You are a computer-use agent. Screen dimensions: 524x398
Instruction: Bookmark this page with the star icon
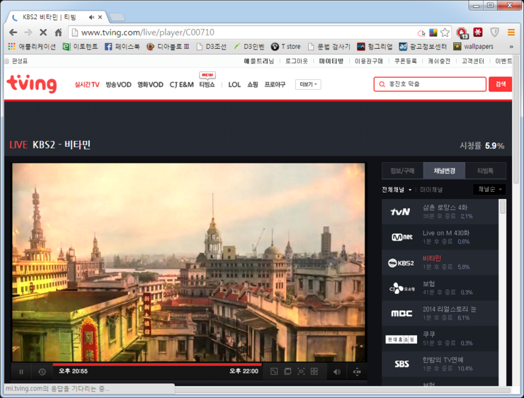coord(445,33)
